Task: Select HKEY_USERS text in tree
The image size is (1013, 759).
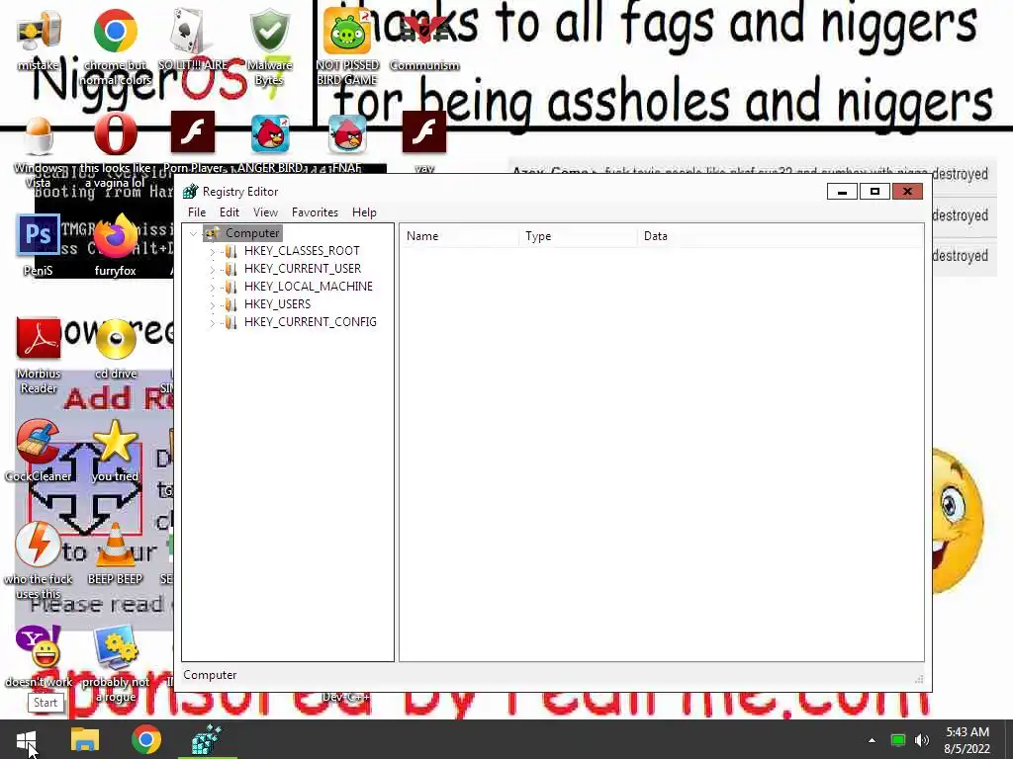Action: (x=277, y=304)
